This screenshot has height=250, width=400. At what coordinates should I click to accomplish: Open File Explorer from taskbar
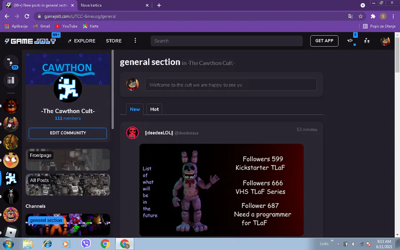click(x=28, y=244)
